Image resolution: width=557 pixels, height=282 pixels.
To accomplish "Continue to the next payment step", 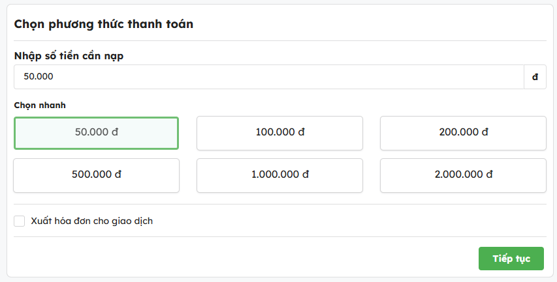I will tap(511, 258).
